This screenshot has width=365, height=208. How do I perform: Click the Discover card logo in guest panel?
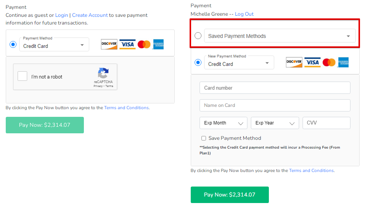click(109, 44)
